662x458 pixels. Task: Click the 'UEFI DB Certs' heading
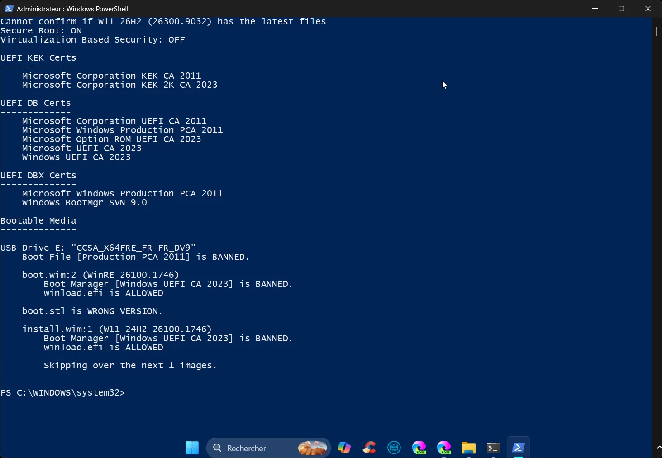[x=36, y=103]
